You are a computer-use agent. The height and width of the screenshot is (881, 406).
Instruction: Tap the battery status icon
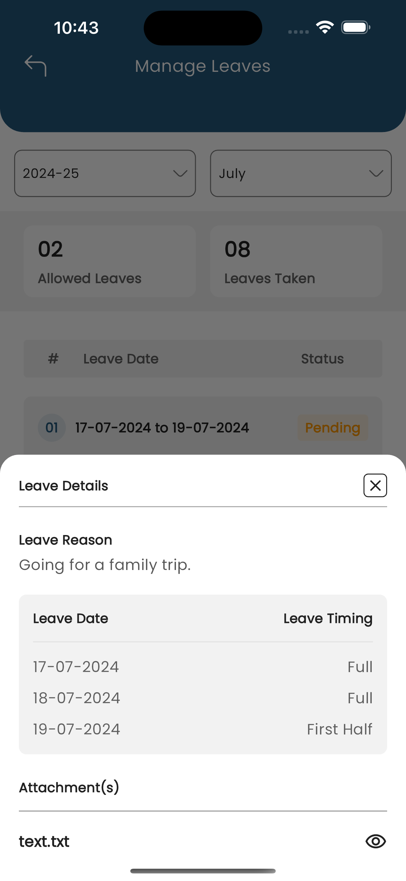(x=355, y=27)
